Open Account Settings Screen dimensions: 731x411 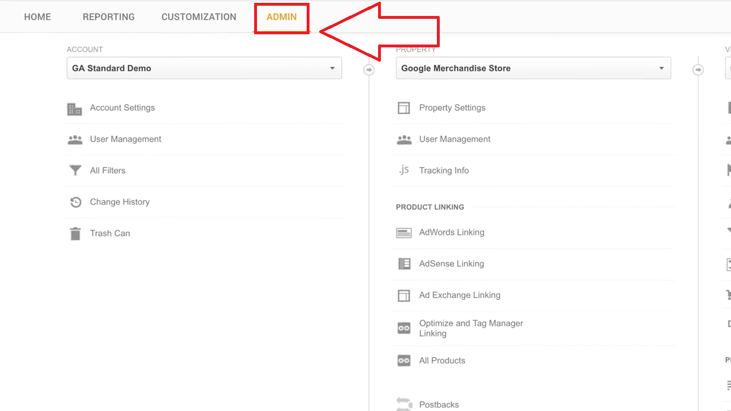pos(122,108)
